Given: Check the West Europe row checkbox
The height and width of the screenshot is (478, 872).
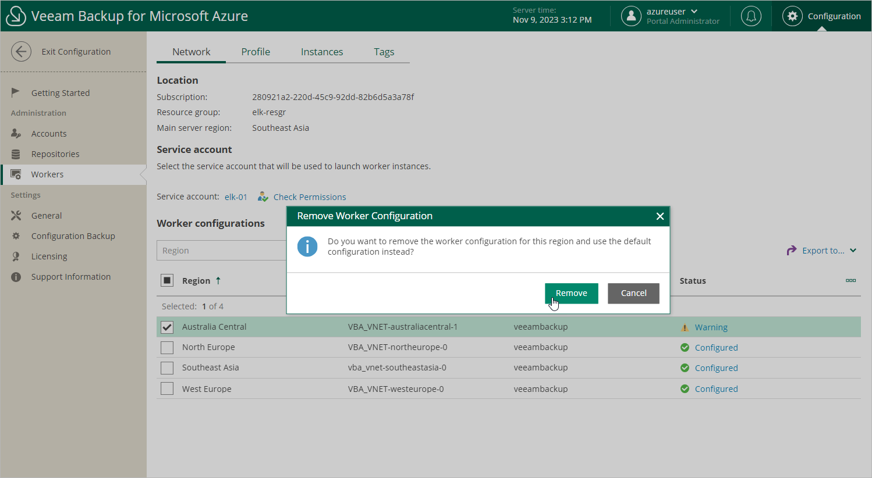Looking at the screenshot, I should pos(167,388).
